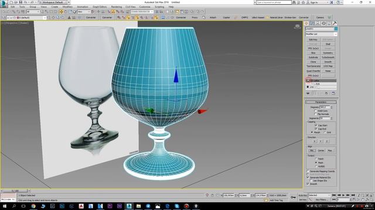375x210 pixels.
Task: Click the Degrees spinner arrows
Action: click(331, 107)
